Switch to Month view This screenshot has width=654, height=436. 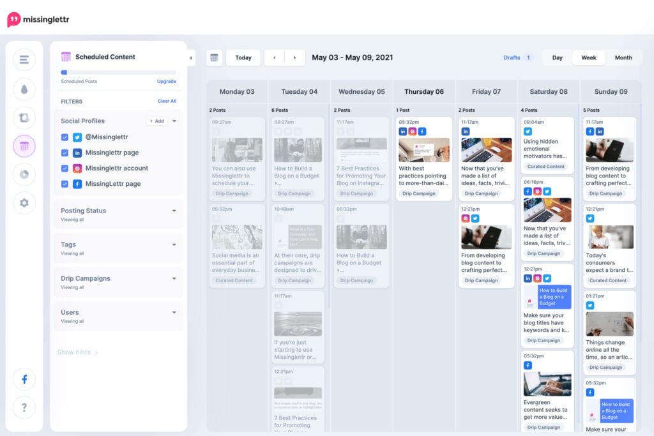pyautogui.click(x=623, y=57)
